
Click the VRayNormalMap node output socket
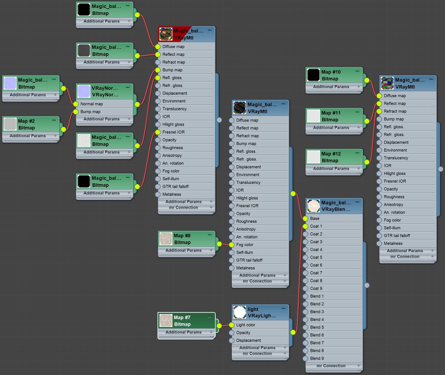tap(137, 104)
